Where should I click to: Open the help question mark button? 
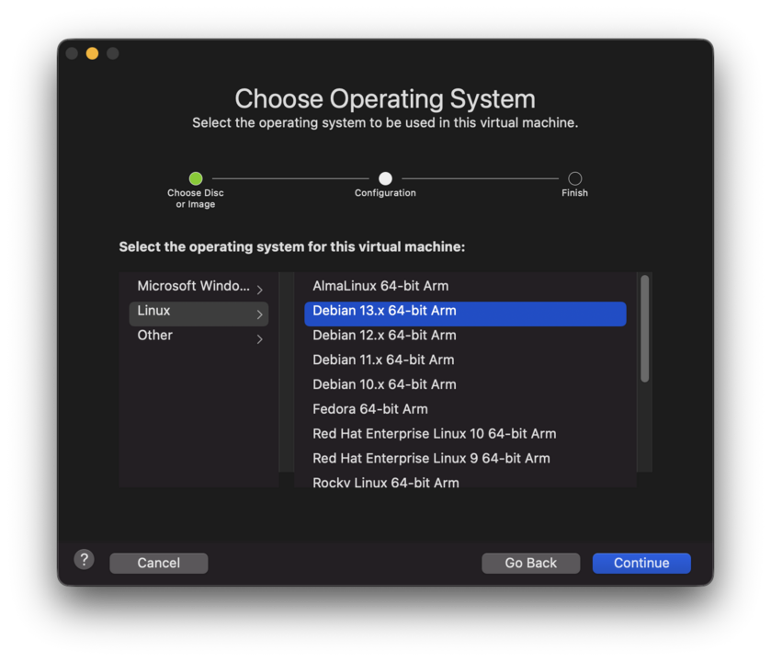click(x=84, y=559)
